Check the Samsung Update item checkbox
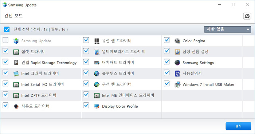Screen dimensions: 255x134 (5, 40)
